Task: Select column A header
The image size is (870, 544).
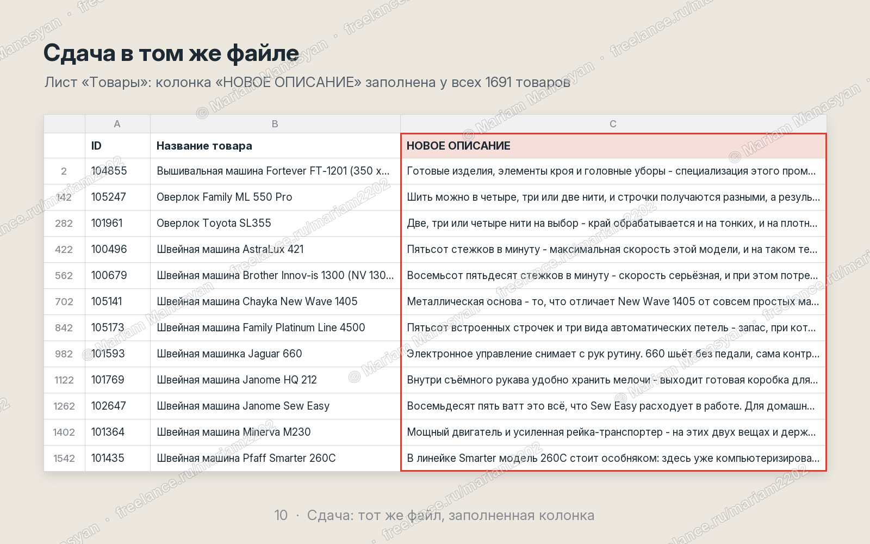Action: [x=117, y=124]
